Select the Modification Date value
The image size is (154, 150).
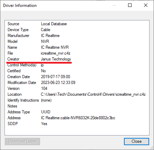[58, 83]
